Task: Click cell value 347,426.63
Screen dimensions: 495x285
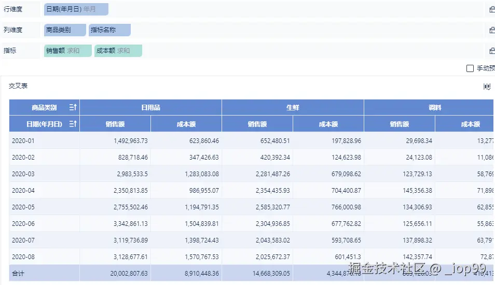Action: click(x=204, y=158)
